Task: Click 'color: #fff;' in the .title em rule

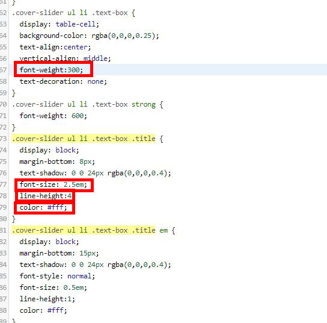Action: tap(43, 310)
